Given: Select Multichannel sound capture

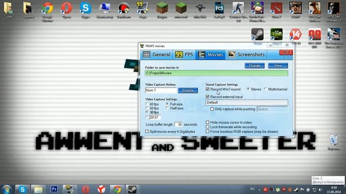Looking at the screenshot, I should tap(265, 89).
